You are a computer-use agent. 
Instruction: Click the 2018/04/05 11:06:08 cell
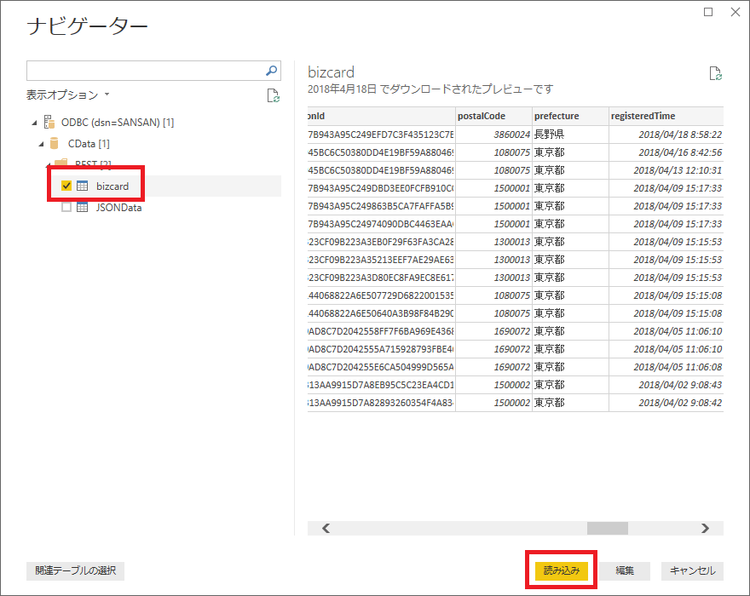pos(666,367)
